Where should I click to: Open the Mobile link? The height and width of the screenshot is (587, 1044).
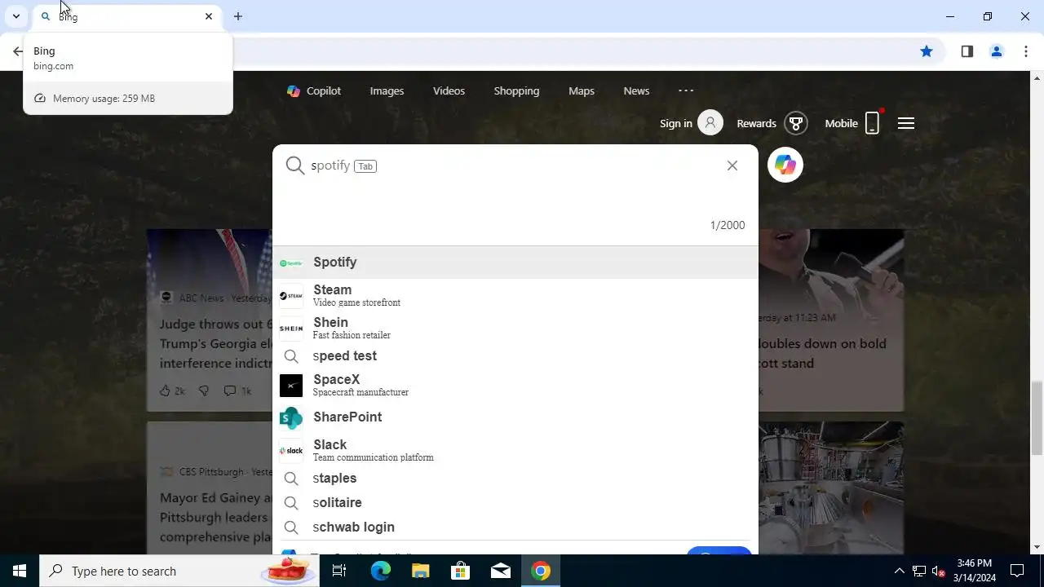[841, 123]
